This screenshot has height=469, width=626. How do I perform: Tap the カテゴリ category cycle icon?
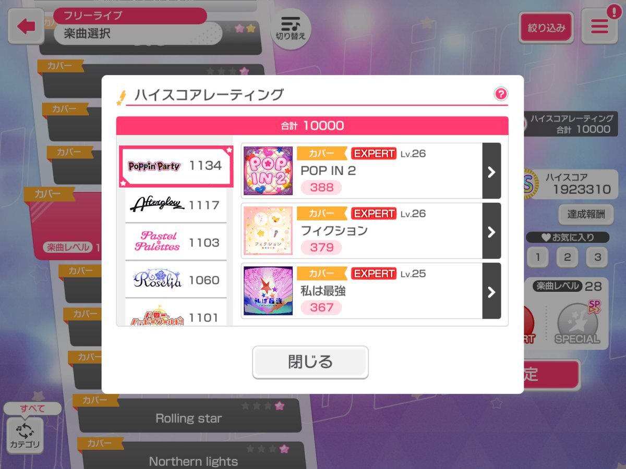point(25,435)
